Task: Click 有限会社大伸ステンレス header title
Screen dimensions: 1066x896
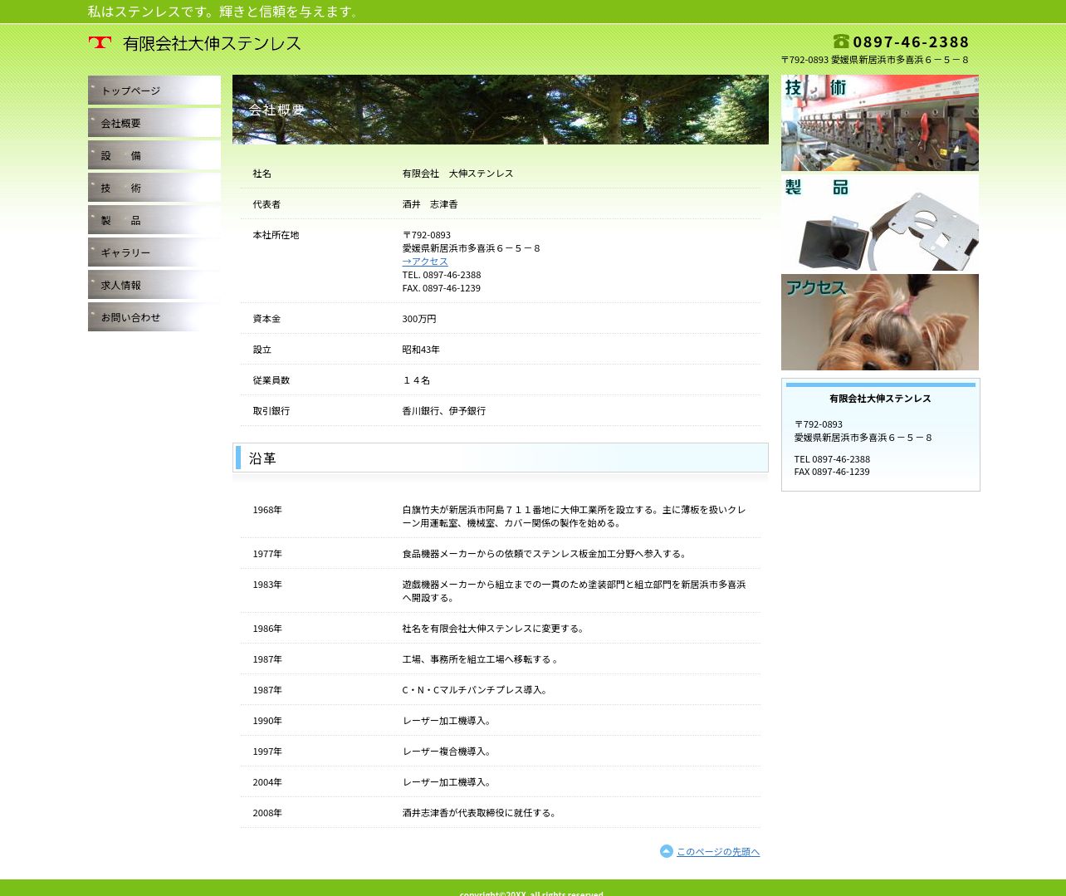Action: point(212,43)
